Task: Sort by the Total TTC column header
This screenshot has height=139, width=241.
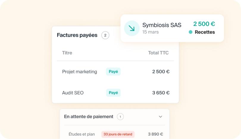Action: click(158, 53)
